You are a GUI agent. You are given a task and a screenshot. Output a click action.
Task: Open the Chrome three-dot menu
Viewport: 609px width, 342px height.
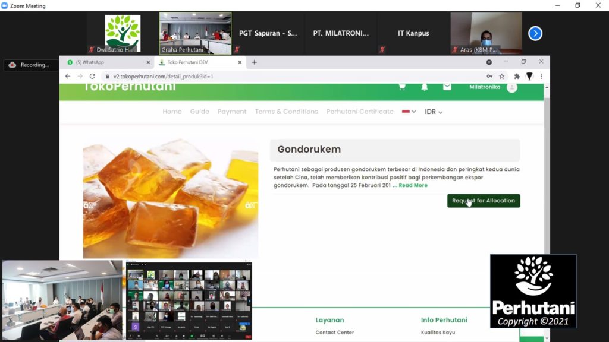tap(541, 77)
